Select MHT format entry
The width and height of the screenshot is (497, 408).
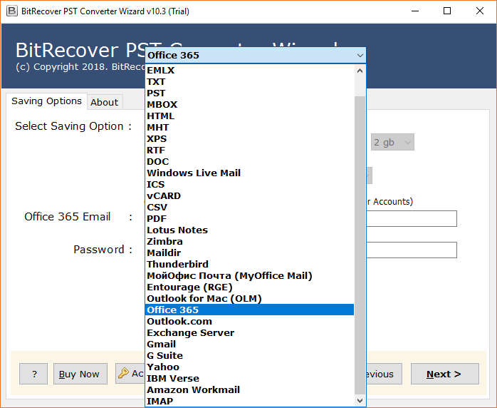tap(249, 127)
